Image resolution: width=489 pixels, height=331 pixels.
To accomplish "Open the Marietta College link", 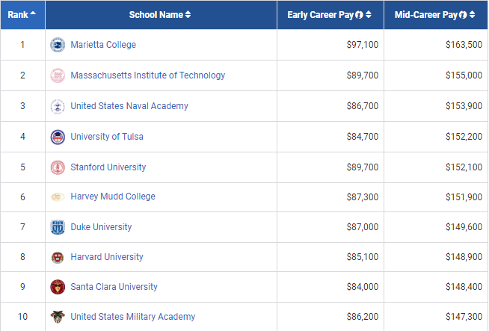I will pyautogui.click(x=103, y=45).
